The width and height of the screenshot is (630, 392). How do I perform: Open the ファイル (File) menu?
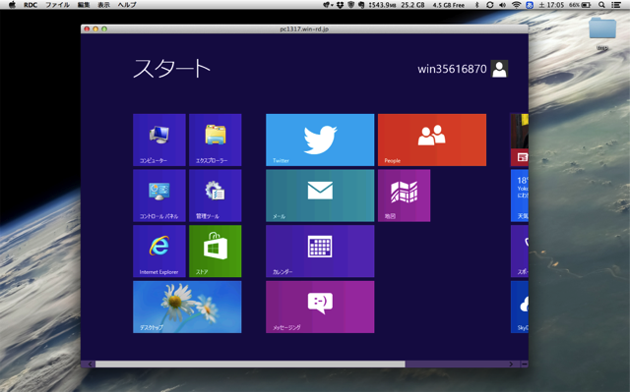[57, 5]
